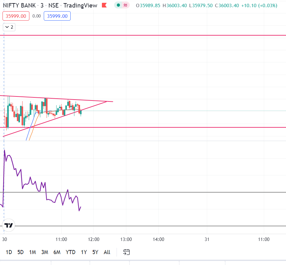The image size is (286, 265).
Task: Select the 1M time range
Action: (33, 252)
